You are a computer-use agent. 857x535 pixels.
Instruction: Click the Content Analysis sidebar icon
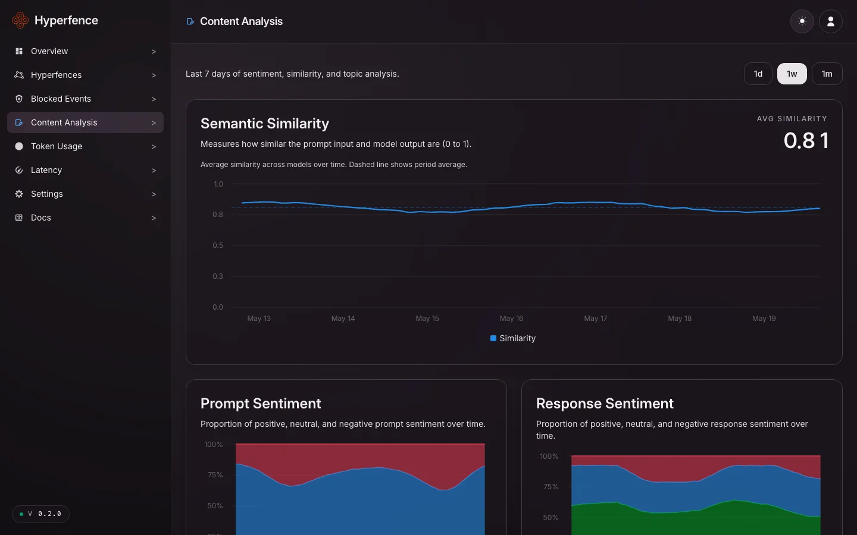[x=19, y=122]
